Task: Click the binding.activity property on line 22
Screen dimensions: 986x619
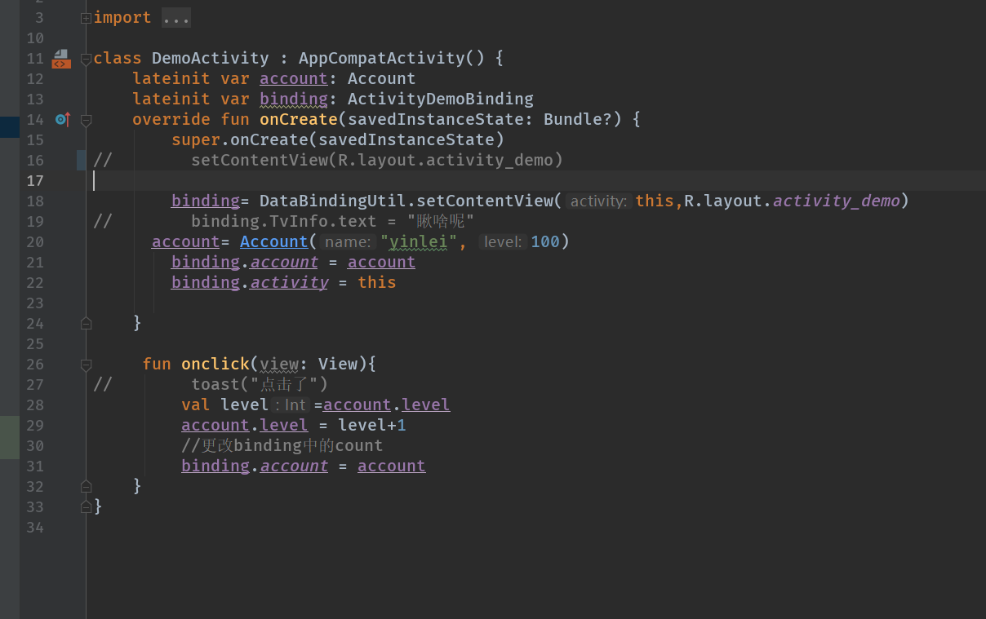Action: tap(289, 281)
